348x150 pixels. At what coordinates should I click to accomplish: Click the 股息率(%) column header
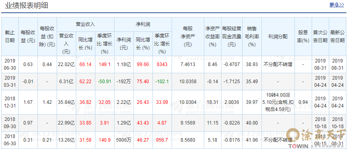[303, 37]
